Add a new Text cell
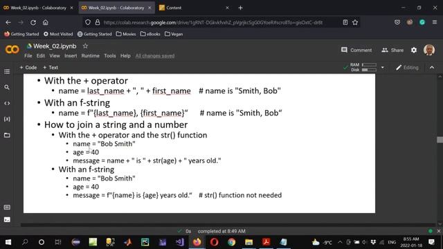The image size is (443, 249). pos(51,68)
